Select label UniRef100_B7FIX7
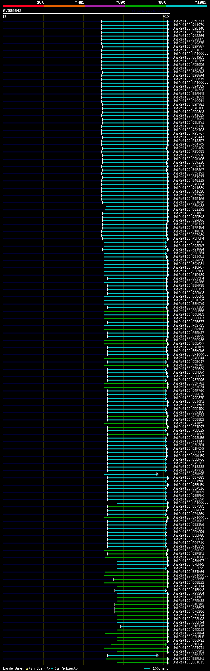 tap(188, 224)
